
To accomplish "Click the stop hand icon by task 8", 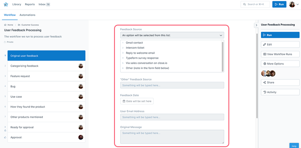I will pyautogui.click(x=5, y=131).
